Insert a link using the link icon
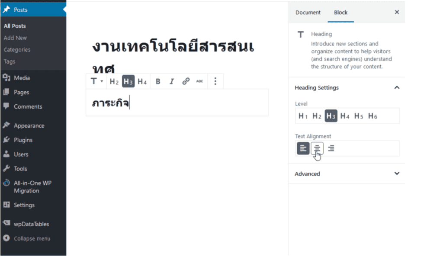The width and height of the screenshot is (443, 257). click(186, 81)
